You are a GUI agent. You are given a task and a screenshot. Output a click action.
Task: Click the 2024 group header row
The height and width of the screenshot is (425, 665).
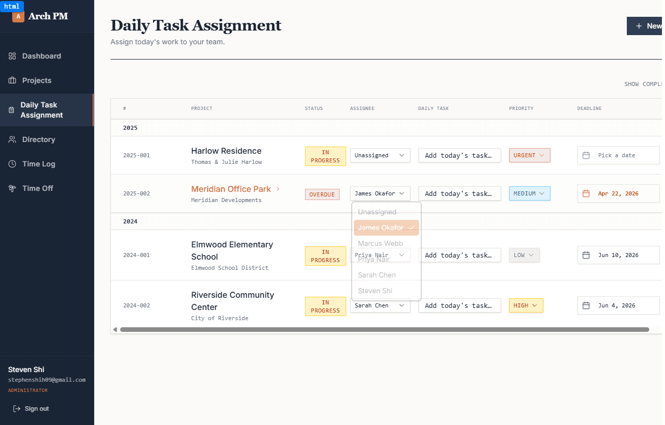click(x=387, y=221)
